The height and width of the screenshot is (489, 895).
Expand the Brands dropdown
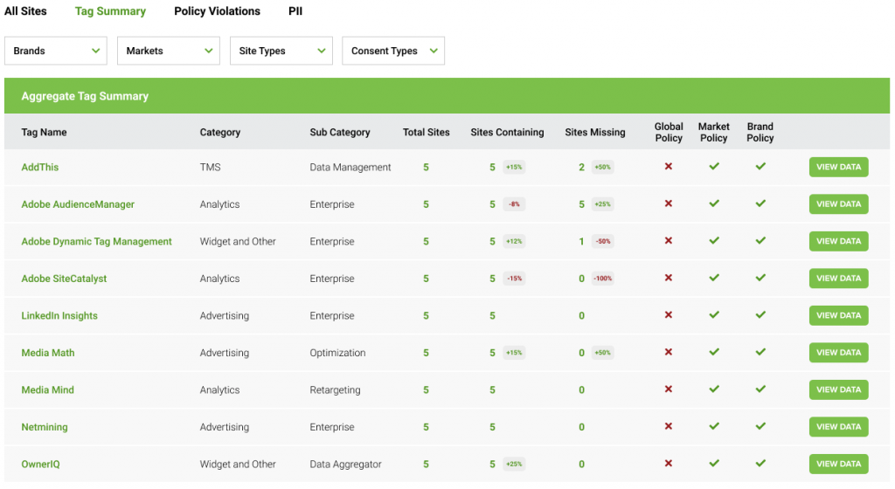(x=55, y=51)
